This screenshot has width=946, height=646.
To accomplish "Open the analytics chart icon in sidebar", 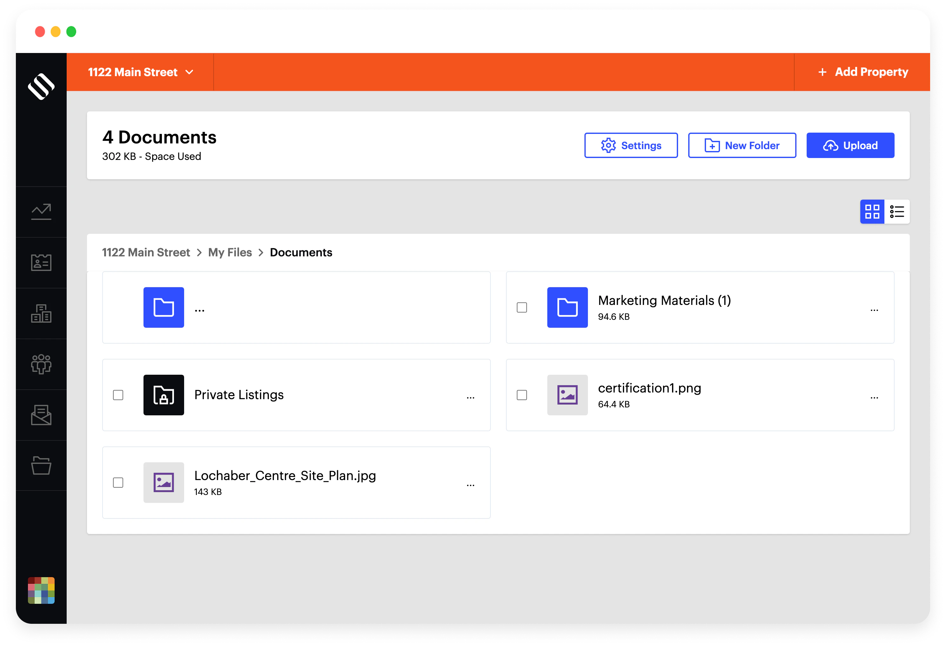I will point(41,211).
